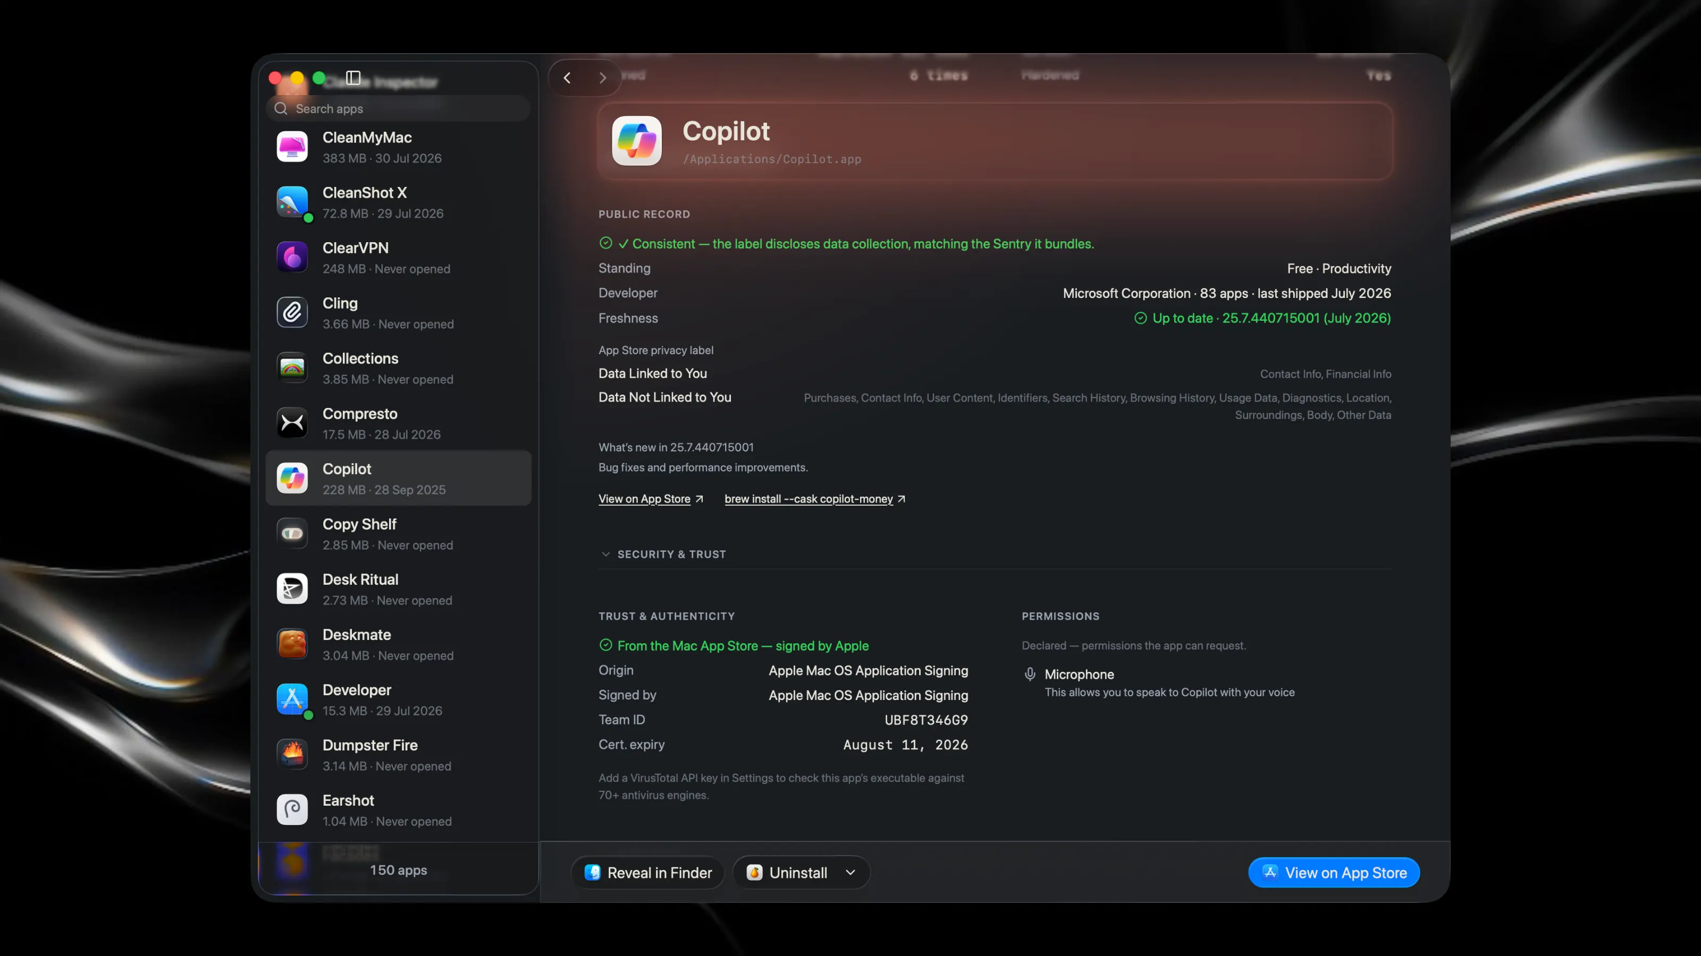
Task: Click the CleanShot X app icon
Action: point(292,202)
